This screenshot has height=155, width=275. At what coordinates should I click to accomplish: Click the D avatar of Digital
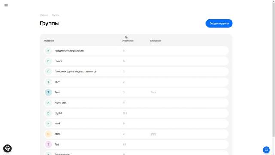[x=49, y=113]
